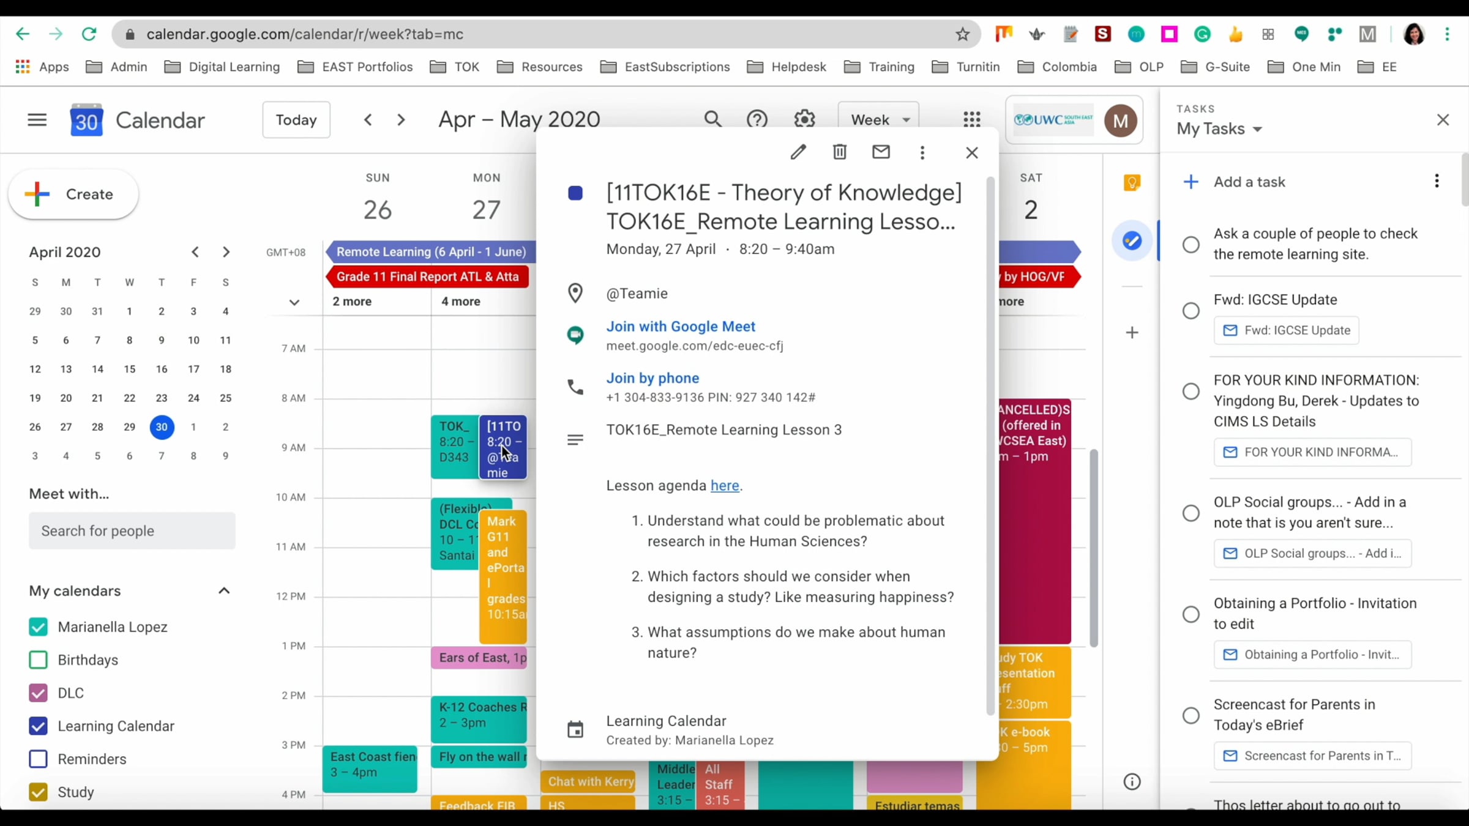Click the Join with Google Meet link
Screen dimensions: 1469x826
click(x=681, y=327)
